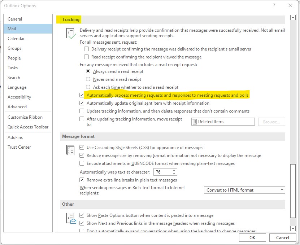Disable automatically process meeting requests option

pyautogui.click(x=81, y=95)
